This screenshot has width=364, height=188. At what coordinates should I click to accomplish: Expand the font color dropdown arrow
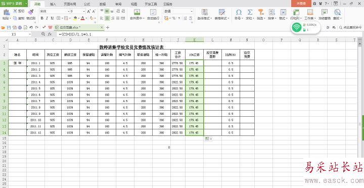pyautogui.click(x=86, y=18)
